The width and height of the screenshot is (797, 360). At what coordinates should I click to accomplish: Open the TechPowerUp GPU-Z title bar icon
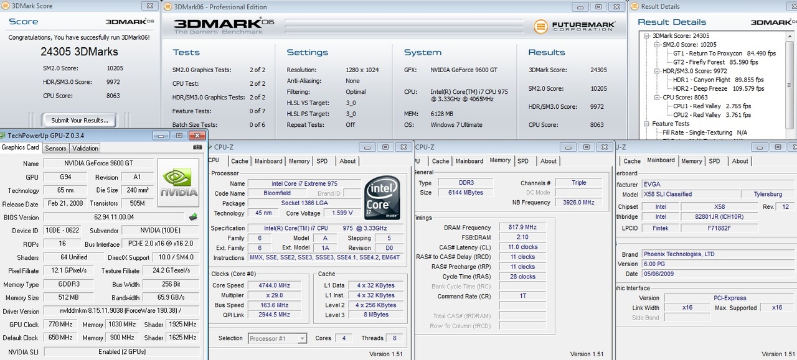click(4, 135)
